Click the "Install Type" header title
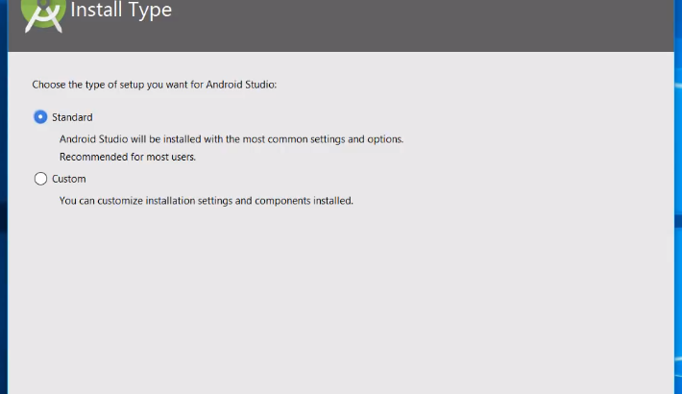The width and height of the screenshot is (682, 394). click(x=121, y=12)
